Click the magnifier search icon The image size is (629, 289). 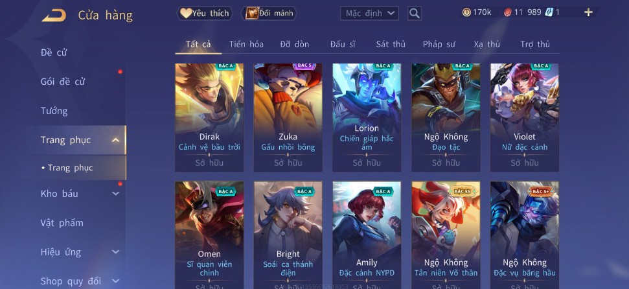[415, 13]
